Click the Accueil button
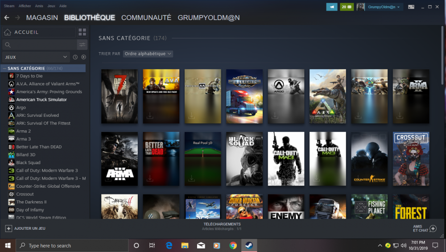 pos(39,32)
